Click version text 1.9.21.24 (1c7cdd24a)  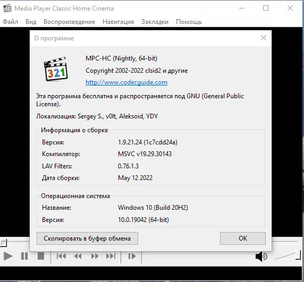[148, 142]
